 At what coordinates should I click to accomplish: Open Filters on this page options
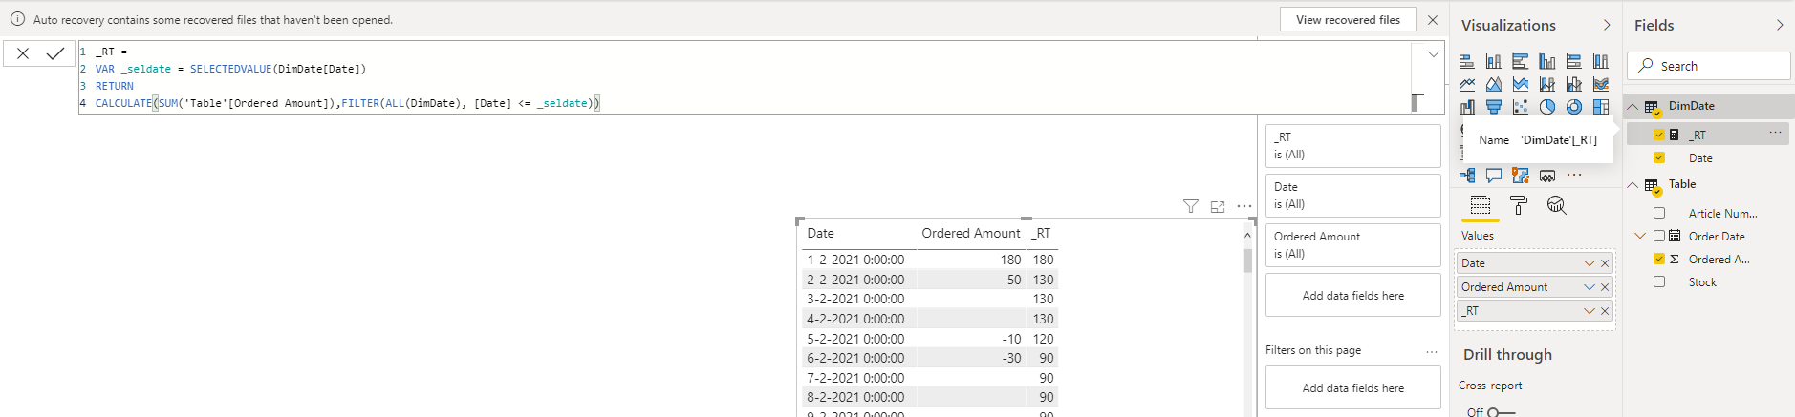point(1432,351)
